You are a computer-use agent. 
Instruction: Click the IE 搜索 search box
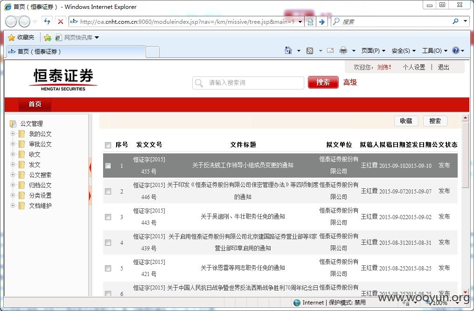[x=396, y=21]
